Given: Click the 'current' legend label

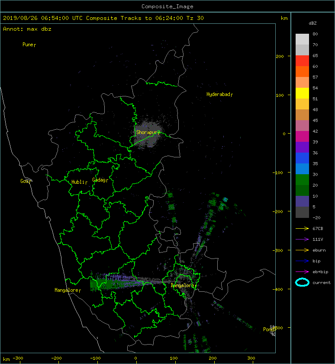Looking at the screenshot, I should click(322, 283).
